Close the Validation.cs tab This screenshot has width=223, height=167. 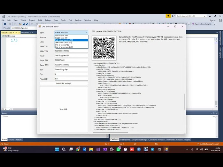[19, 33]
